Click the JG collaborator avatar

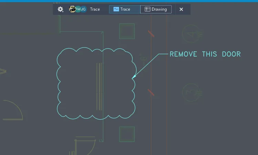pos(84,9)
